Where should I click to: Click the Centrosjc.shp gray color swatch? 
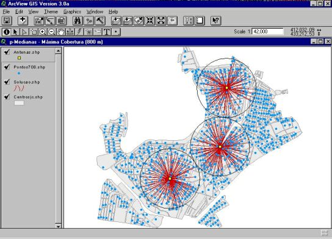click(x=19, y=103)
